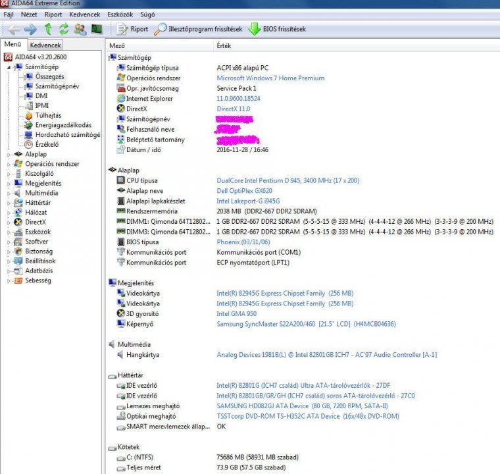Viewport: 500px width, 474px height.
Task: Open the Dell OptiPlex GX620 link
Action: click(x=244, y=190)
